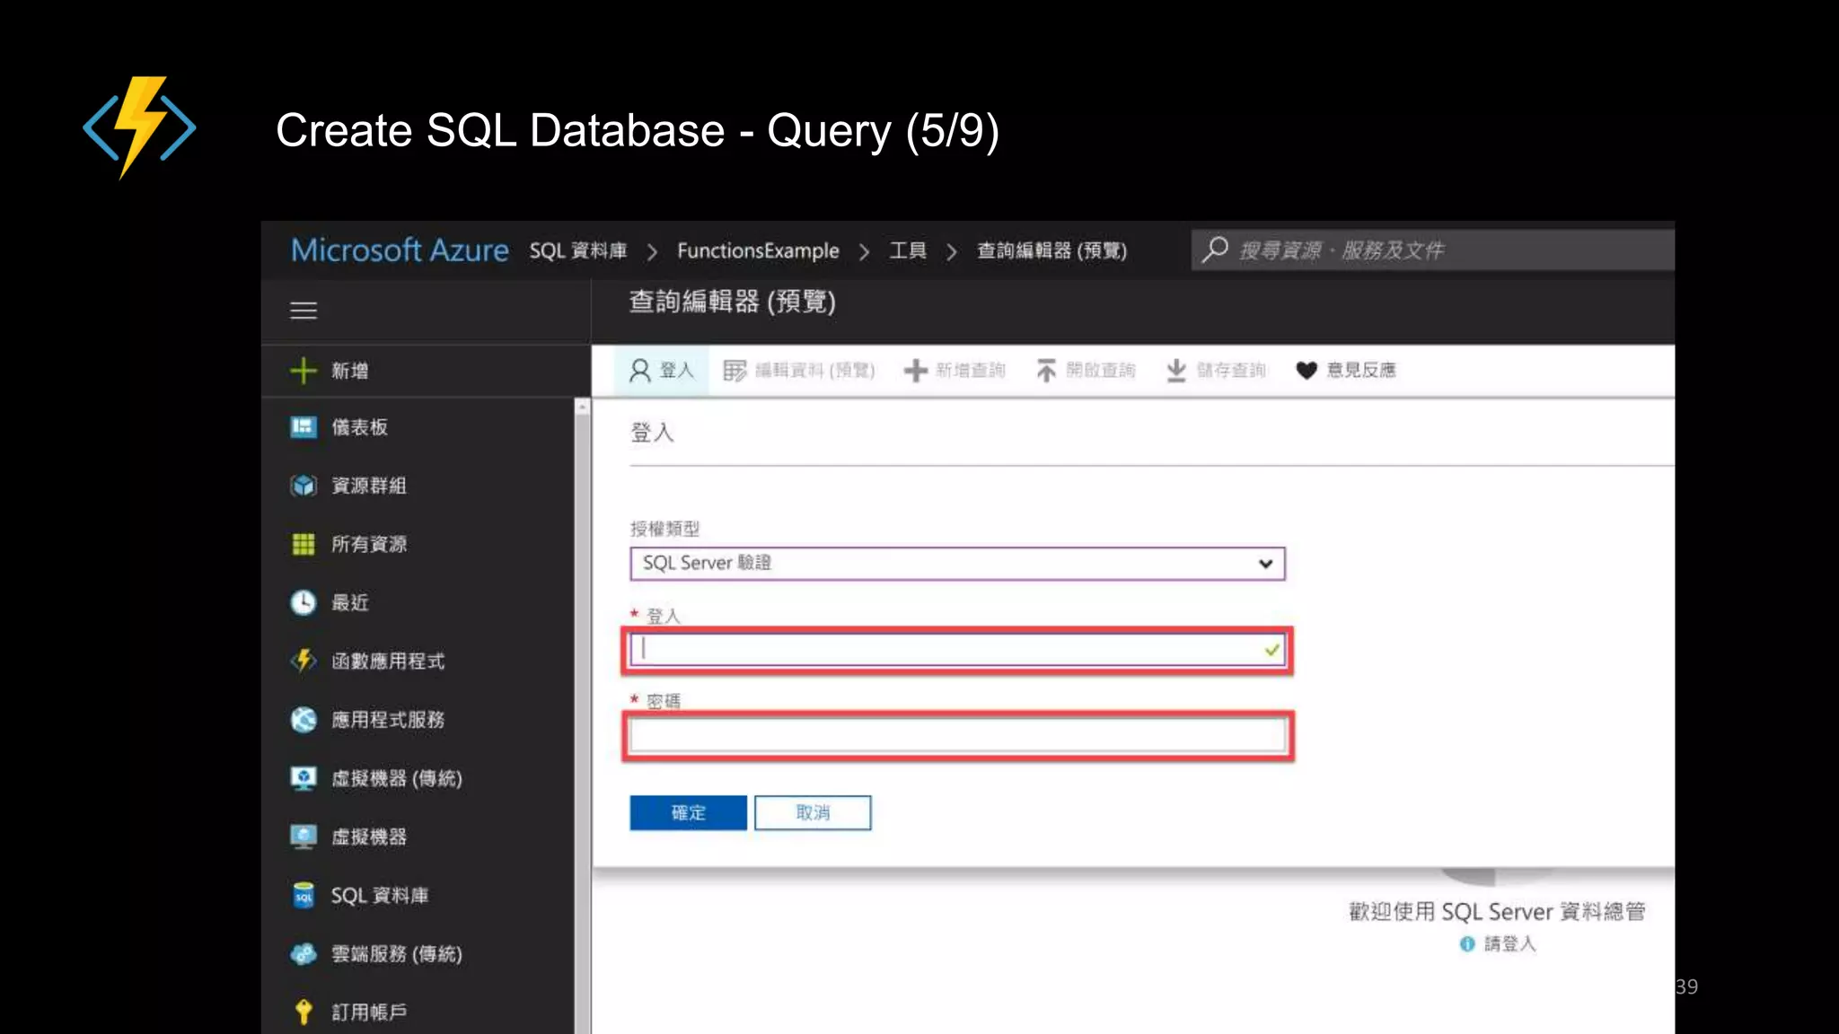This screenshot has height=1034, width=1839.
Task: Click the green plus icon for 新增
Action: point(304,371)
